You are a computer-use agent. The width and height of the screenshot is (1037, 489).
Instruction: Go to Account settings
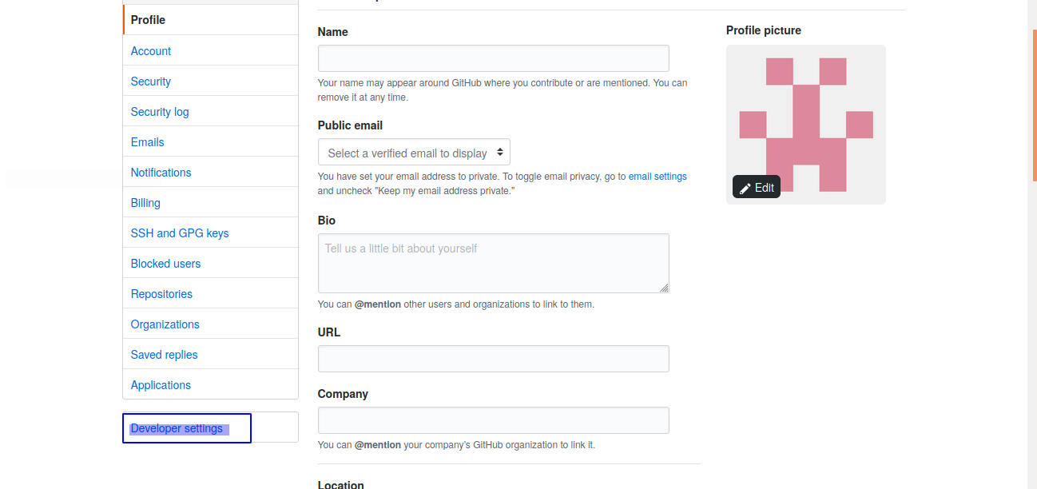[x=151, y=51]
